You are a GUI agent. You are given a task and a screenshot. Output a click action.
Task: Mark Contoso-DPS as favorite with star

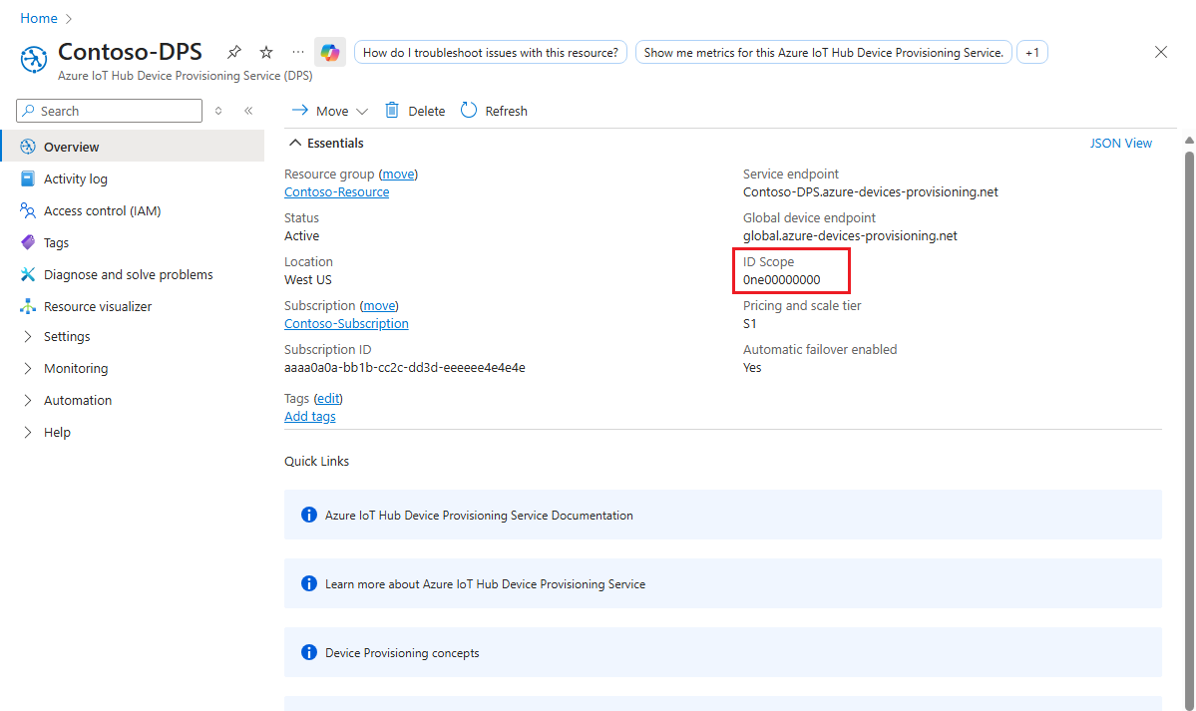[x=266, y=52]
